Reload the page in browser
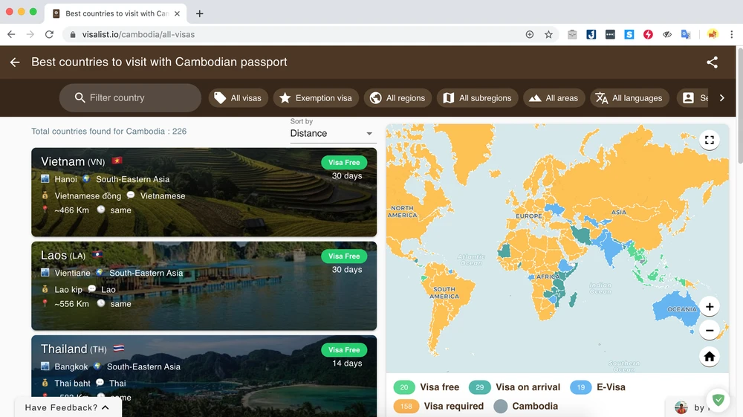 point(49,34)
